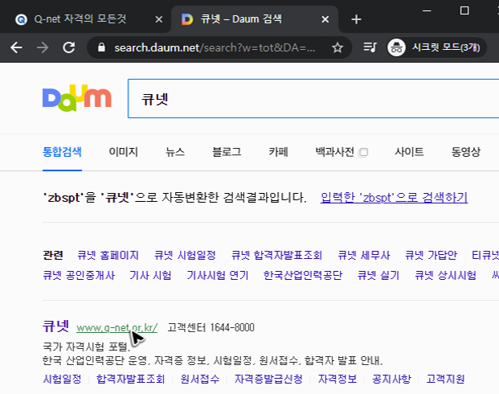Open the 블로그 search tab
The width and height of the screenshot is (499, 394).
coord(227,152)
